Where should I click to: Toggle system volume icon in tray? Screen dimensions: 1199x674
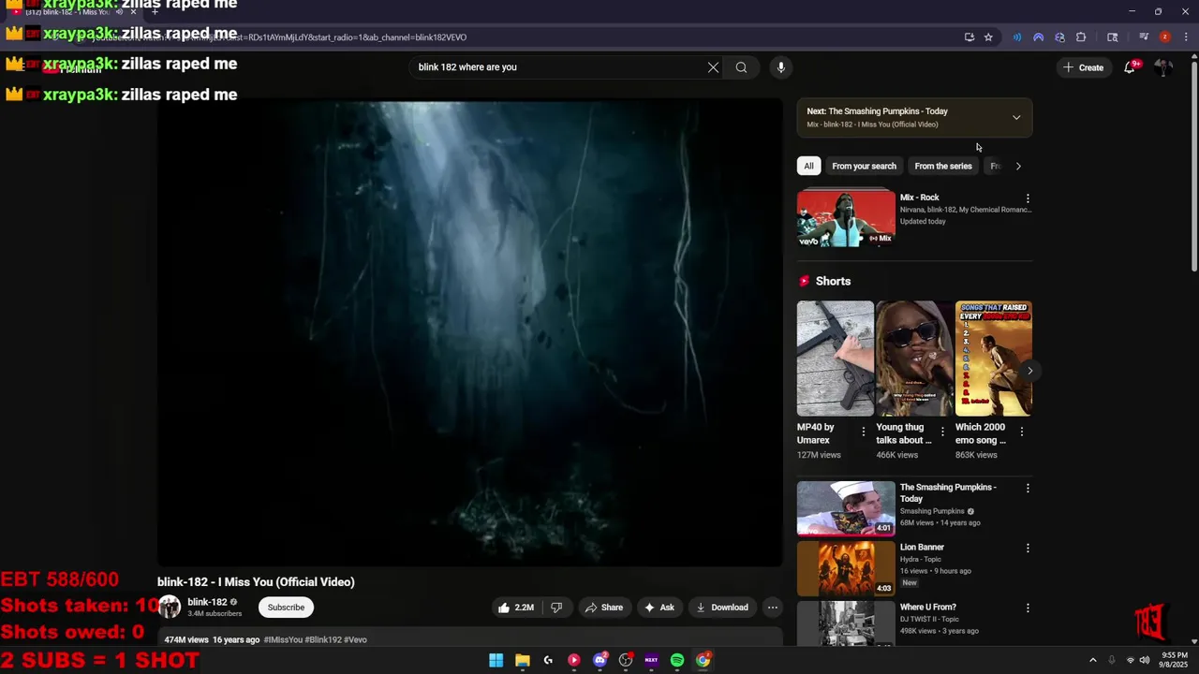pyautogui.click(x=1145, y=660)
